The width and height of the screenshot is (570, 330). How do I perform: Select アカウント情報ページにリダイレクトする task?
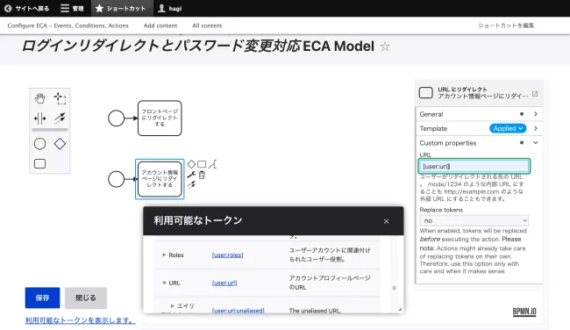click(x=160, y=179)
